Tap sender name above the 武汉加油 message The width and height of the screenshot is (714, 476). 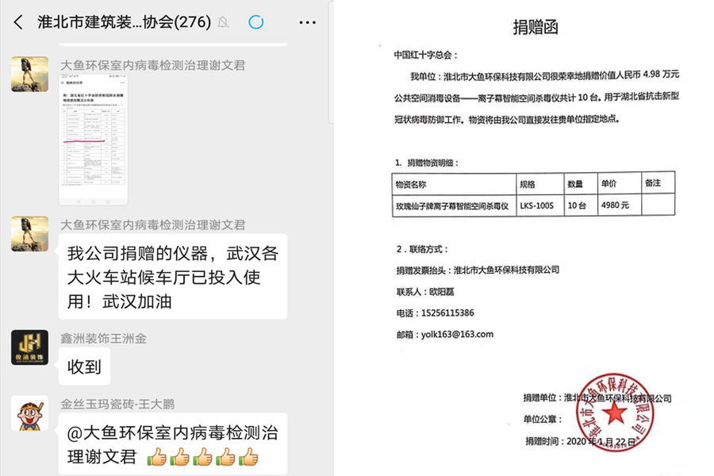pos(153,225)
